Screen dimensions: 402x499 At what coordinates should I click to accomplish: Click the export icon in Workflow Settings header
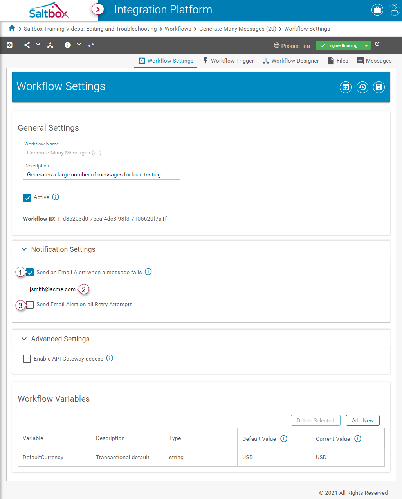point(346,87)
